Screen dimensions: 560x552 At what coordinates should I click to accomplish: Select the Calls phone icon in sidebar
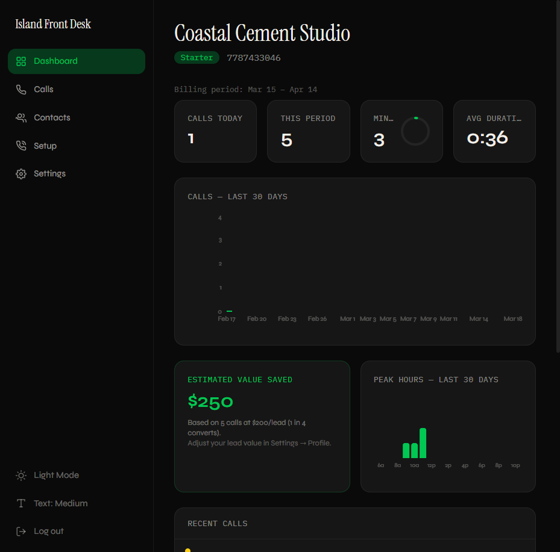point(21,89)
